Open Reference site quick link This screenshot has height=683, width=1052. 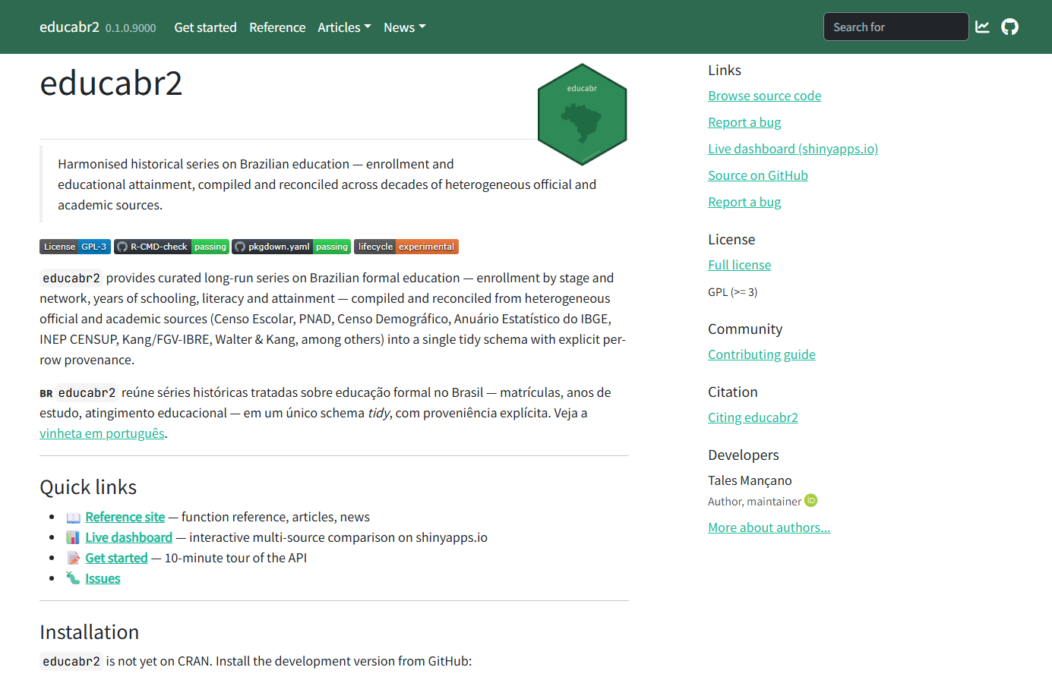tap(125, 517)
